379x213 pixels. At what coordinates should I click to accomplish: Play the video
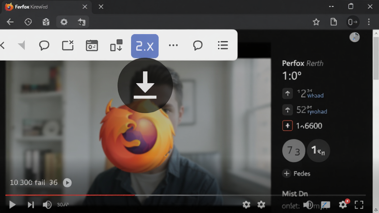coord(12,205)
